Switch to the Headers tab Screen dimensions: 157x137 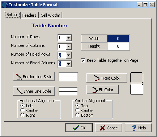(x=29, y=15)
